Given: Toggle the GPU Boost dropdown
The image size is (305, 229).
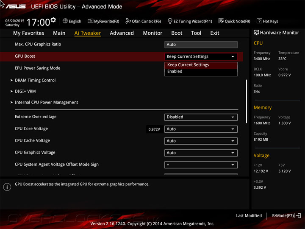Looking at the screenshot, I should tap(201, 56).
